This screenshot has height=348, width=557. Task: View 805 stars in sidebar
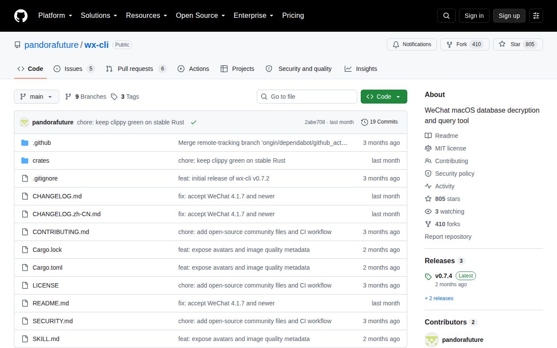(x=443, y=199)
